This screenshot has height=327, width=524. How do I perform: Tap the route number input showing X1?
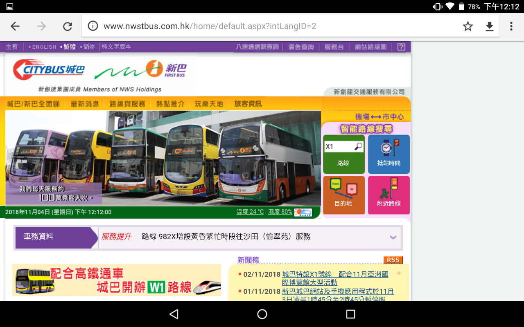coord(339,146)
